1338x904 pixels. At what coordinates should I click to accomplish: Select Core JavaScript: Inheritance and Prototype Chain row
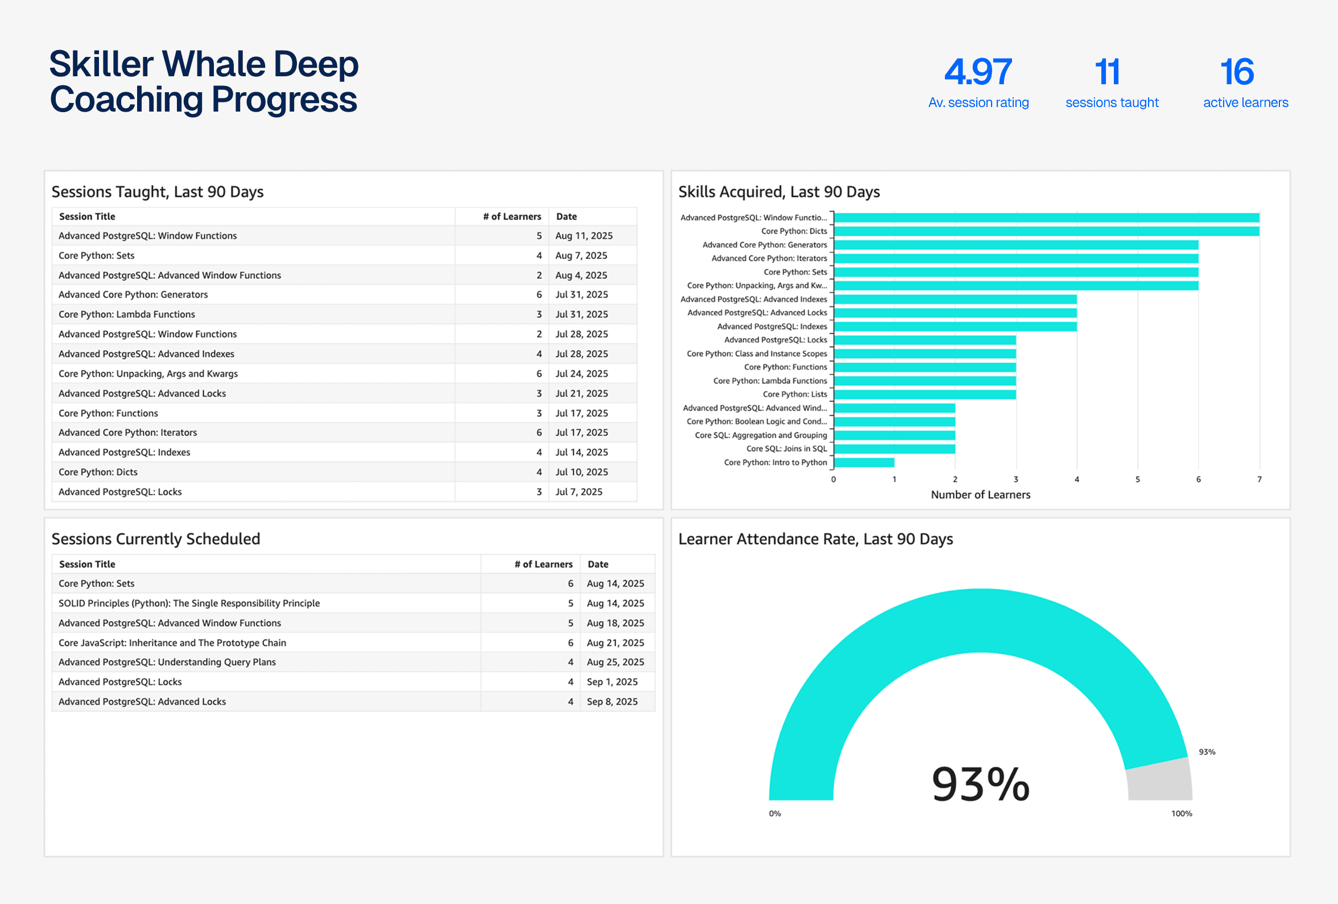click(x=172, y=643)
